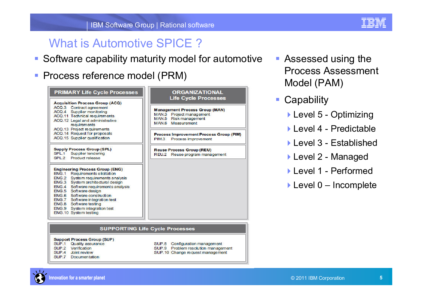Click 'ACQ.4 Supplier monitoring' row
Screen dimensions: 423x299
click(80, 112)
